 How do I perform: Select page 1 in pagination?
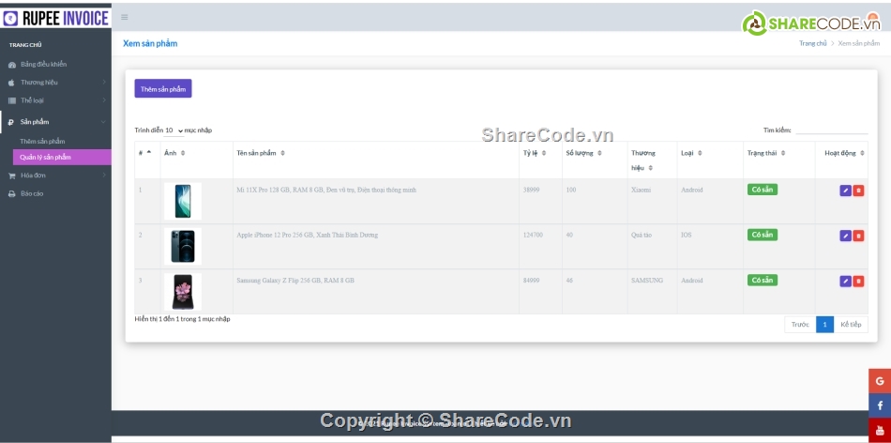pos(824,325)
